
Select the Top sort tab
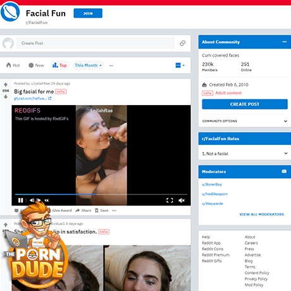(59, 65)
